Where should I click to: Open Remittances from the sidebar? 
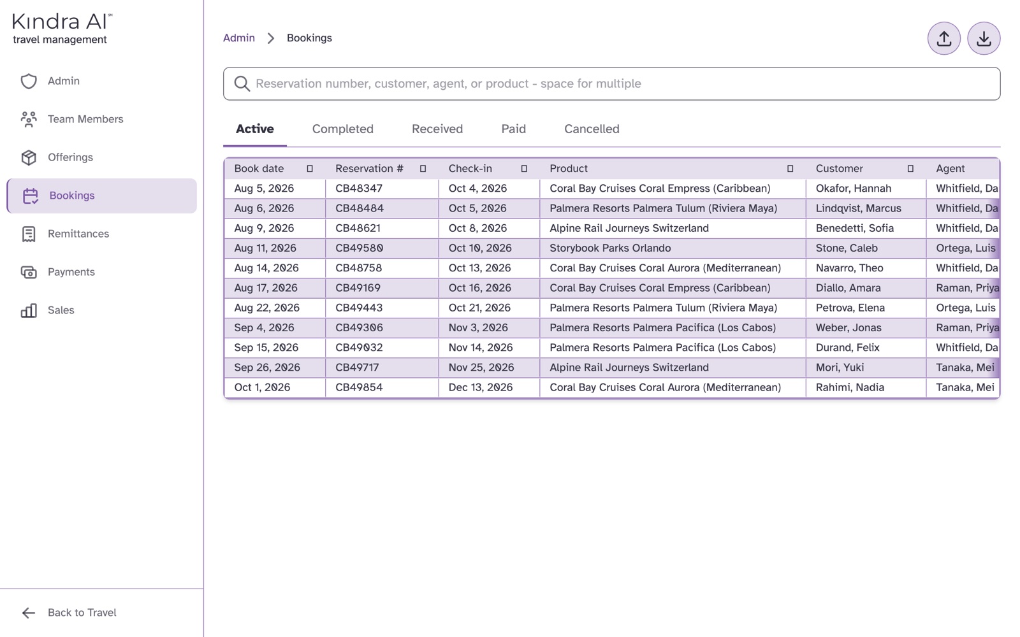(102, 234)
